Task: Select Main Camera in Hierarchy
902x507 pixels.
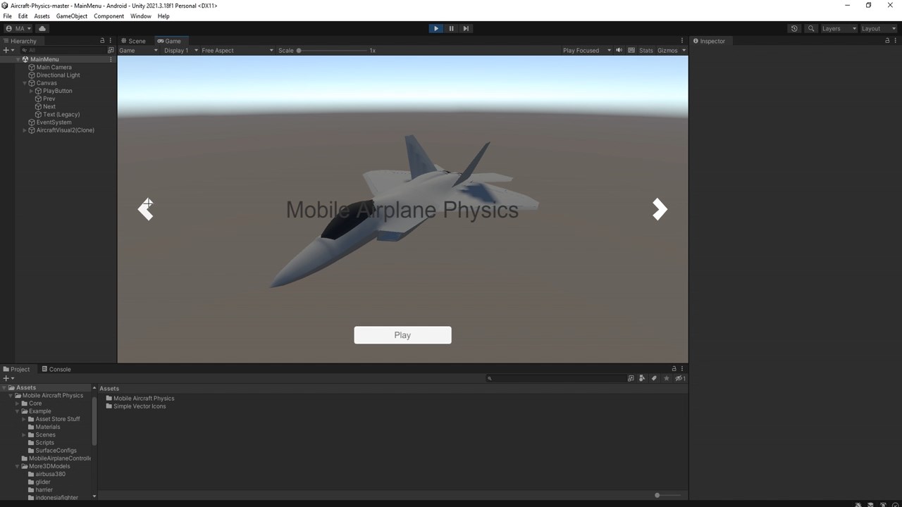Action: [54, 67]
